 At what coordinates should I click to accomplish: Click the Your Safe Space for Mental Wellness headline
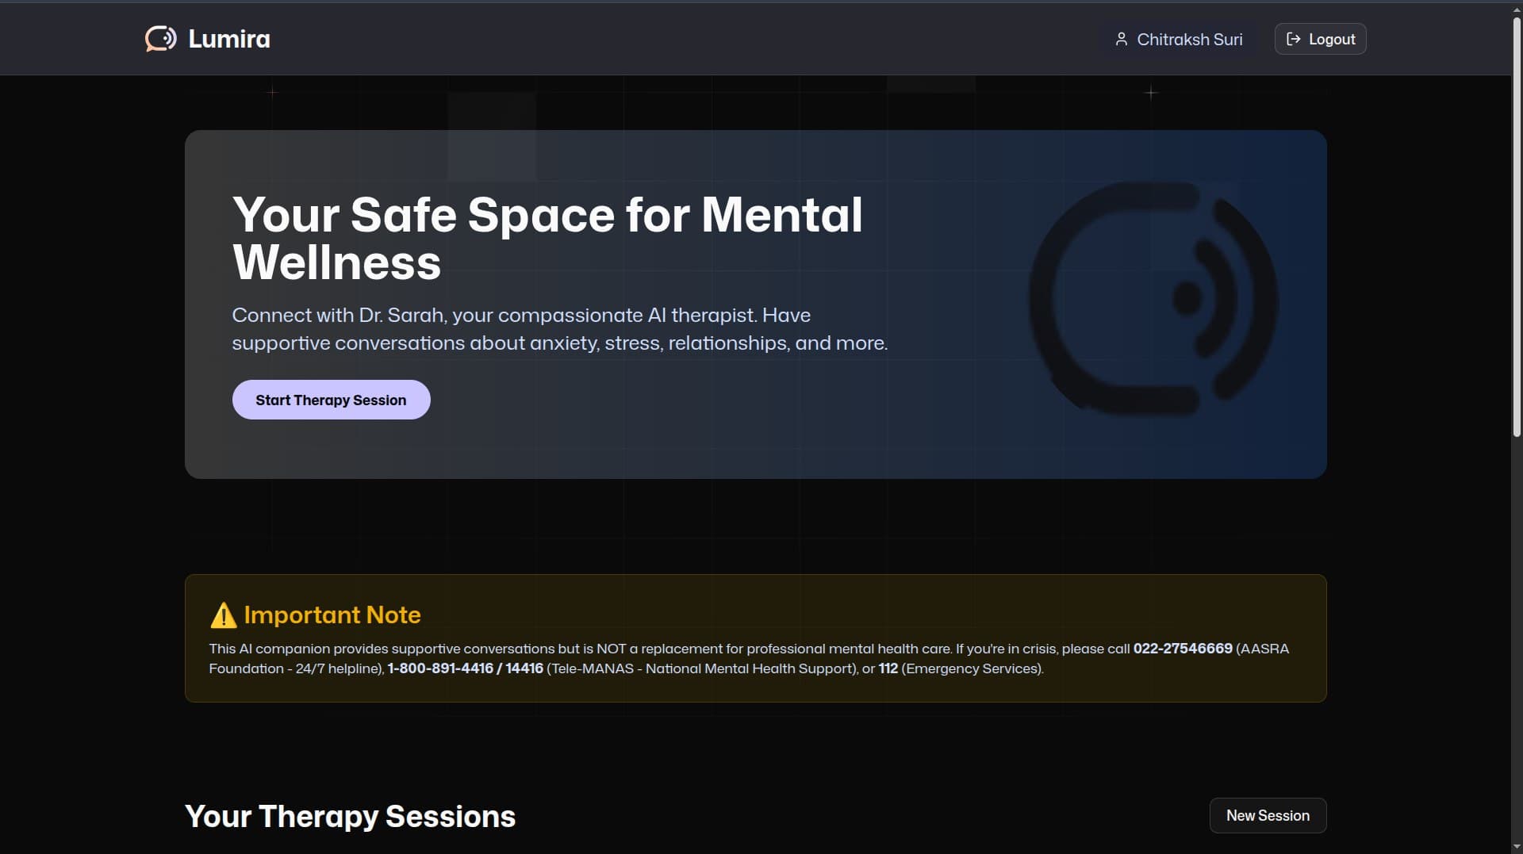547,238
